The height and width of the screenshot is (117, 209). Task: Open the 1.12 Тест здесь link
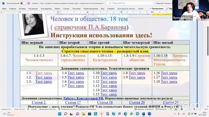(x=109, y=82)
